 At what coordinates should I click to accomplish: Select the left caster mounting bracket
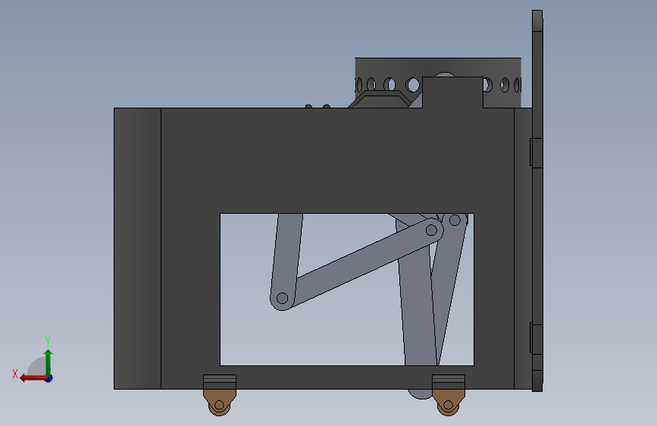220,382
